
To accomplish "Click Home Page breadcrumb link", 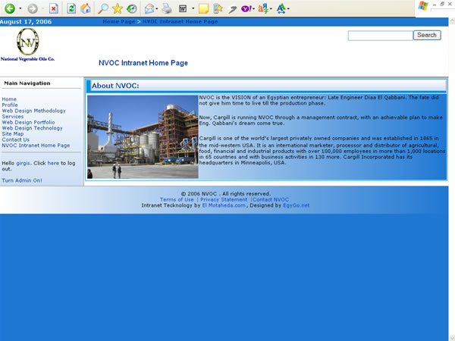I will pyautogui.click(x=119, y=21).
